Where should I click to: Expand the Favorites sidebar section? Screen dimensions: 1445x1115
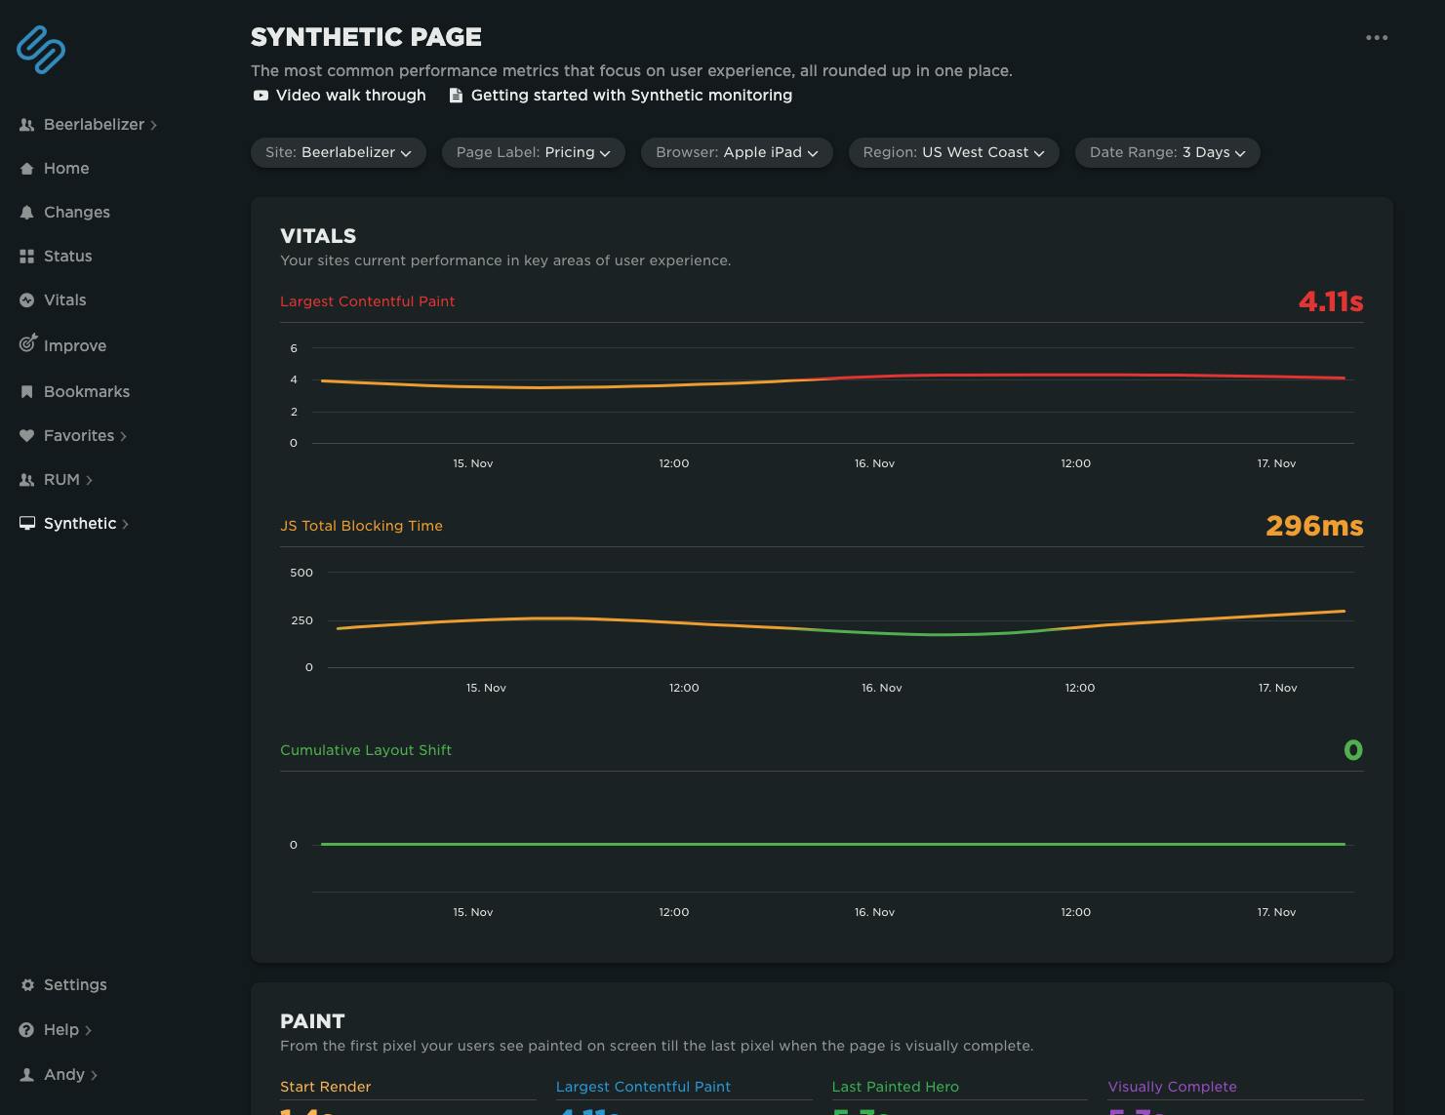[x=79, y=436]
